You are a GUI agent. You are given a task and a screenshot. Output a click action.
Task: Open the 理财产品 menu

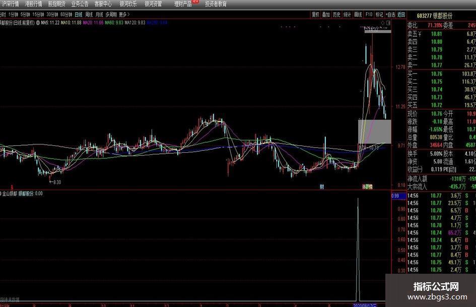coord(183,4)
